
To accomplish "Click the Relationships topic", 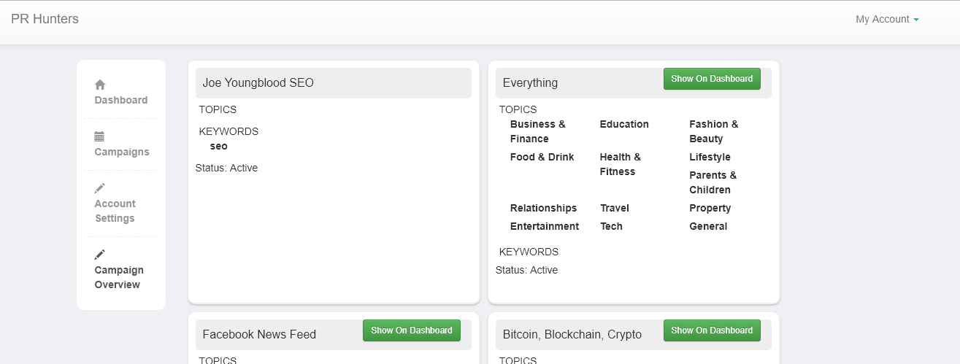I will point(544,208).
